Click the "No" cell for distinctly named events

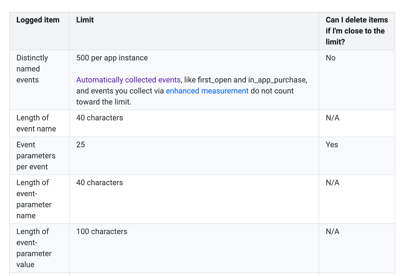[x=330, y=58]
